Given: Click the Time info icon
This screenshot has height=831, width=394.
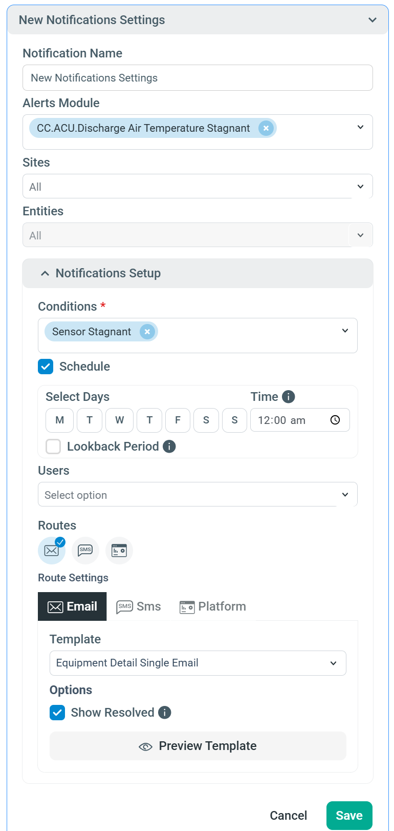Looking at the screenshot, I should pyautogui.click(x=289, y=397).
